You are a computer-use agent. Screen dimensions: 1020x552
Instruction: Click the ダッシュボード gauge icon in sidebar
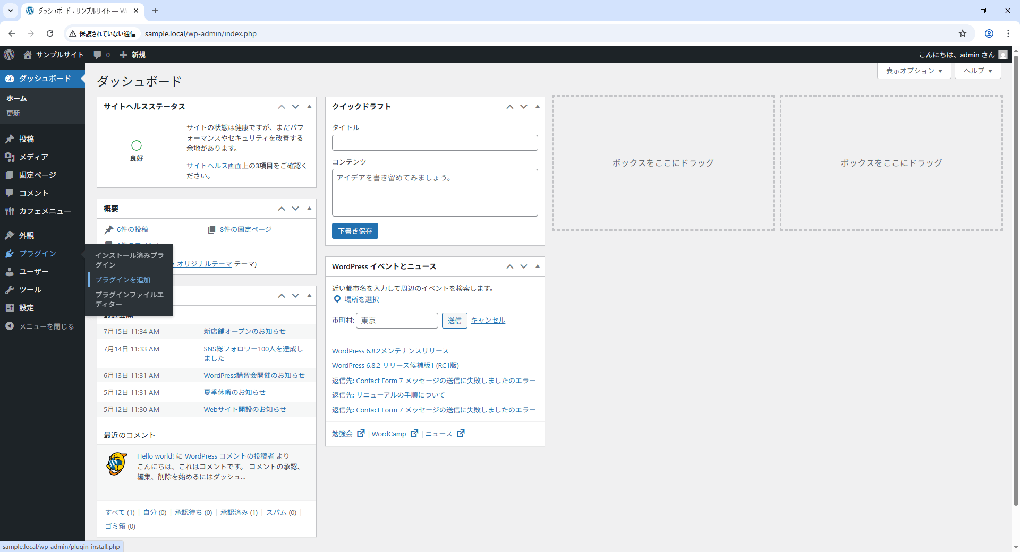tap(10, 79)
